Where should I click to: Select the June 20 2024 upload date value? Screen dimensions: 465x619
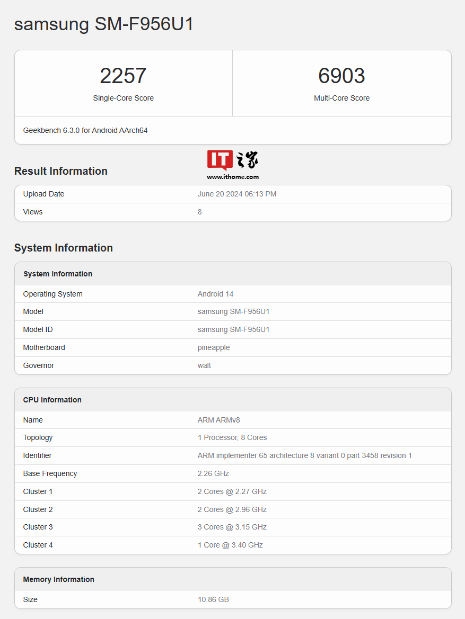[x=237, y=194]
